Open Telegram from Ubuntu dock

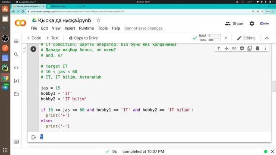pos(5,87)
